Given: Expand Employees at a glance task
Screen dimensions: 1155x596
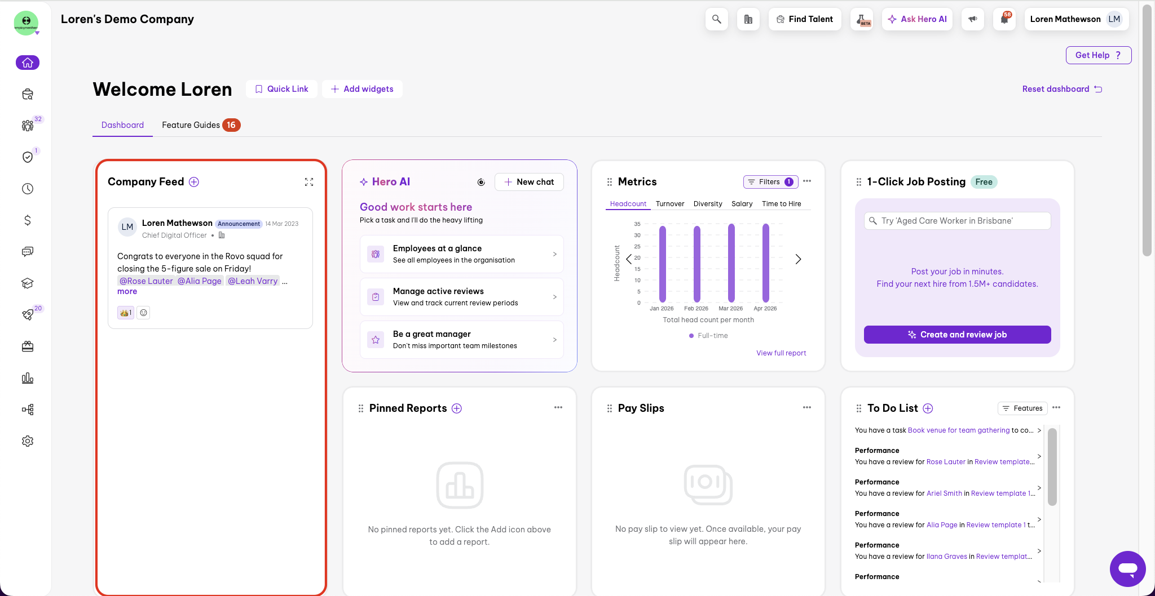Looking at the screenshot, I should click(x=461, y=254).
